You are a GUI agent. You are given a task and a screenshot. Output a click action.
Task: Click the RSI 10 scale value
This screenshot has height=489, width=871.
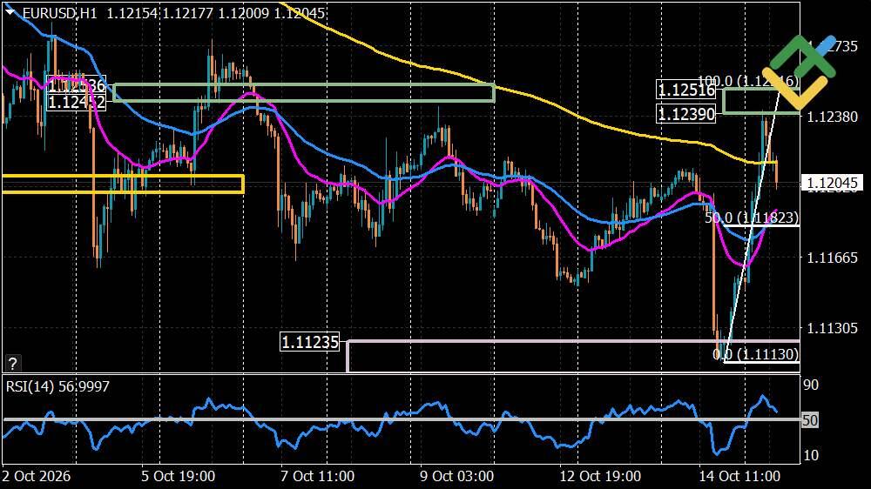coord(811,455)
